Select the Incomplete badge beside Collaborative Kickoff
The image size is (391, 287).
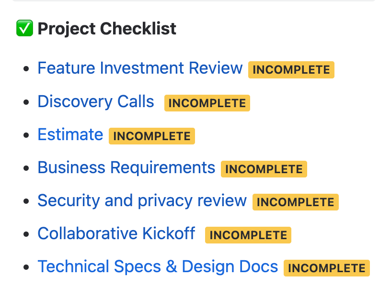(248, 235)
